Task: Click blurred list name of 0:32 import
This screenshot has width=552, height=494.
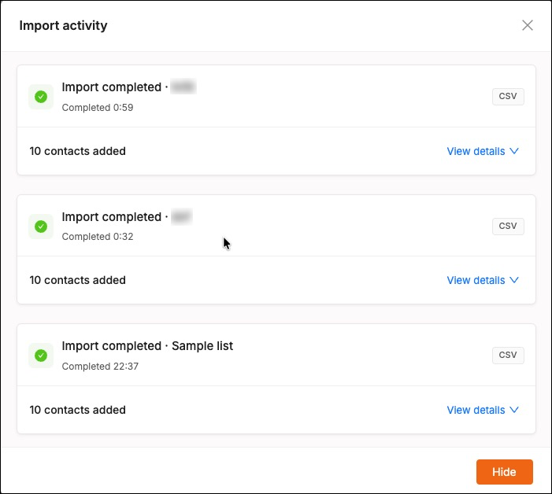Action: [x=182, y=216]
